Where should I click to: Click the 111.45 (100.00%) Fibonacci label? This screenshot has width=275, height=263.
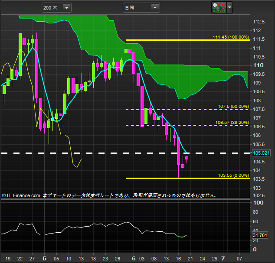231,37
